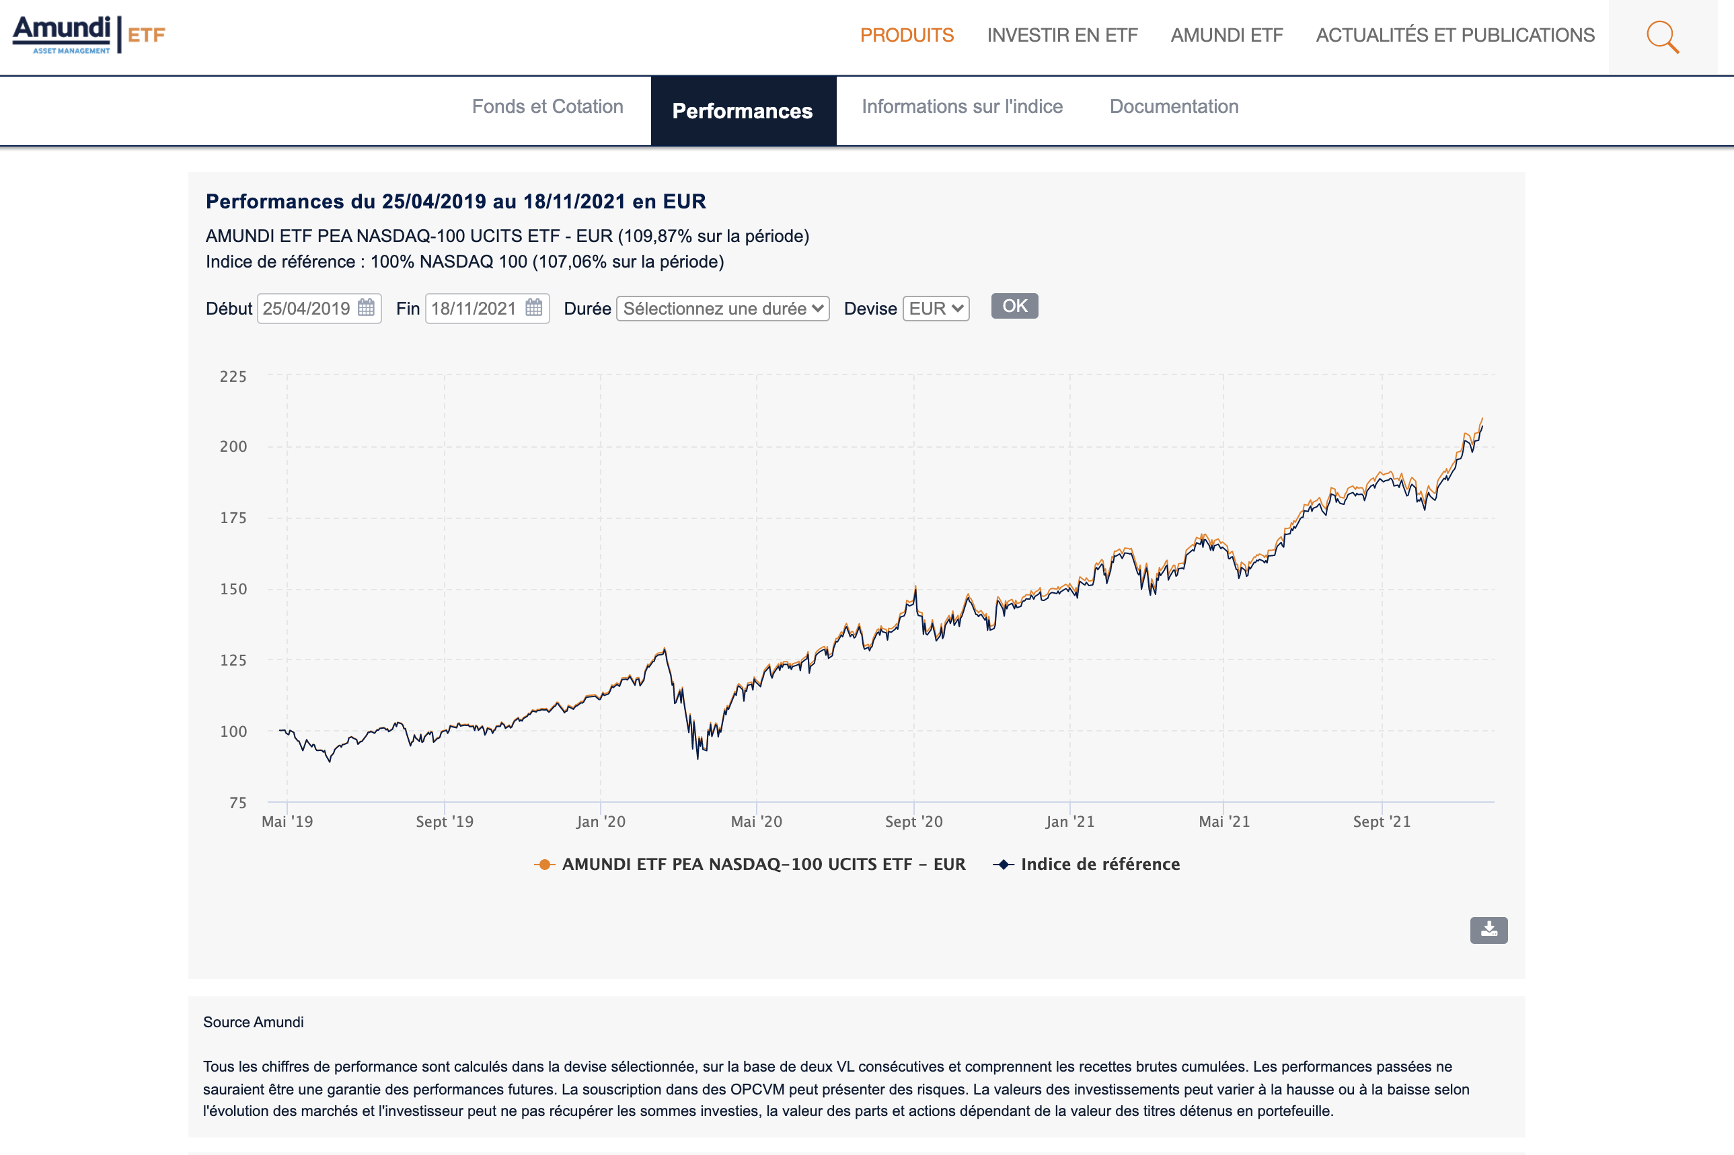1734x1155 pixels.
Task: Open the Devise EUR currency dropdown
Action: pos(935,309)
